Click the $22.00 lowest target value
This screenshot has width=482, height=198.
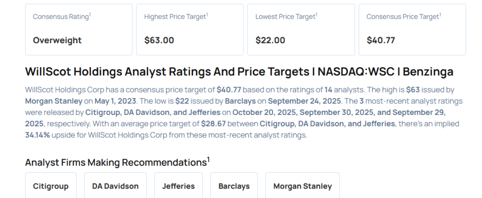pyautogui.click(x=270, y=40)
